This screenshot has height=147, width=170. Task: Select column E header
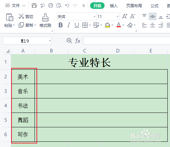[151, 51]
